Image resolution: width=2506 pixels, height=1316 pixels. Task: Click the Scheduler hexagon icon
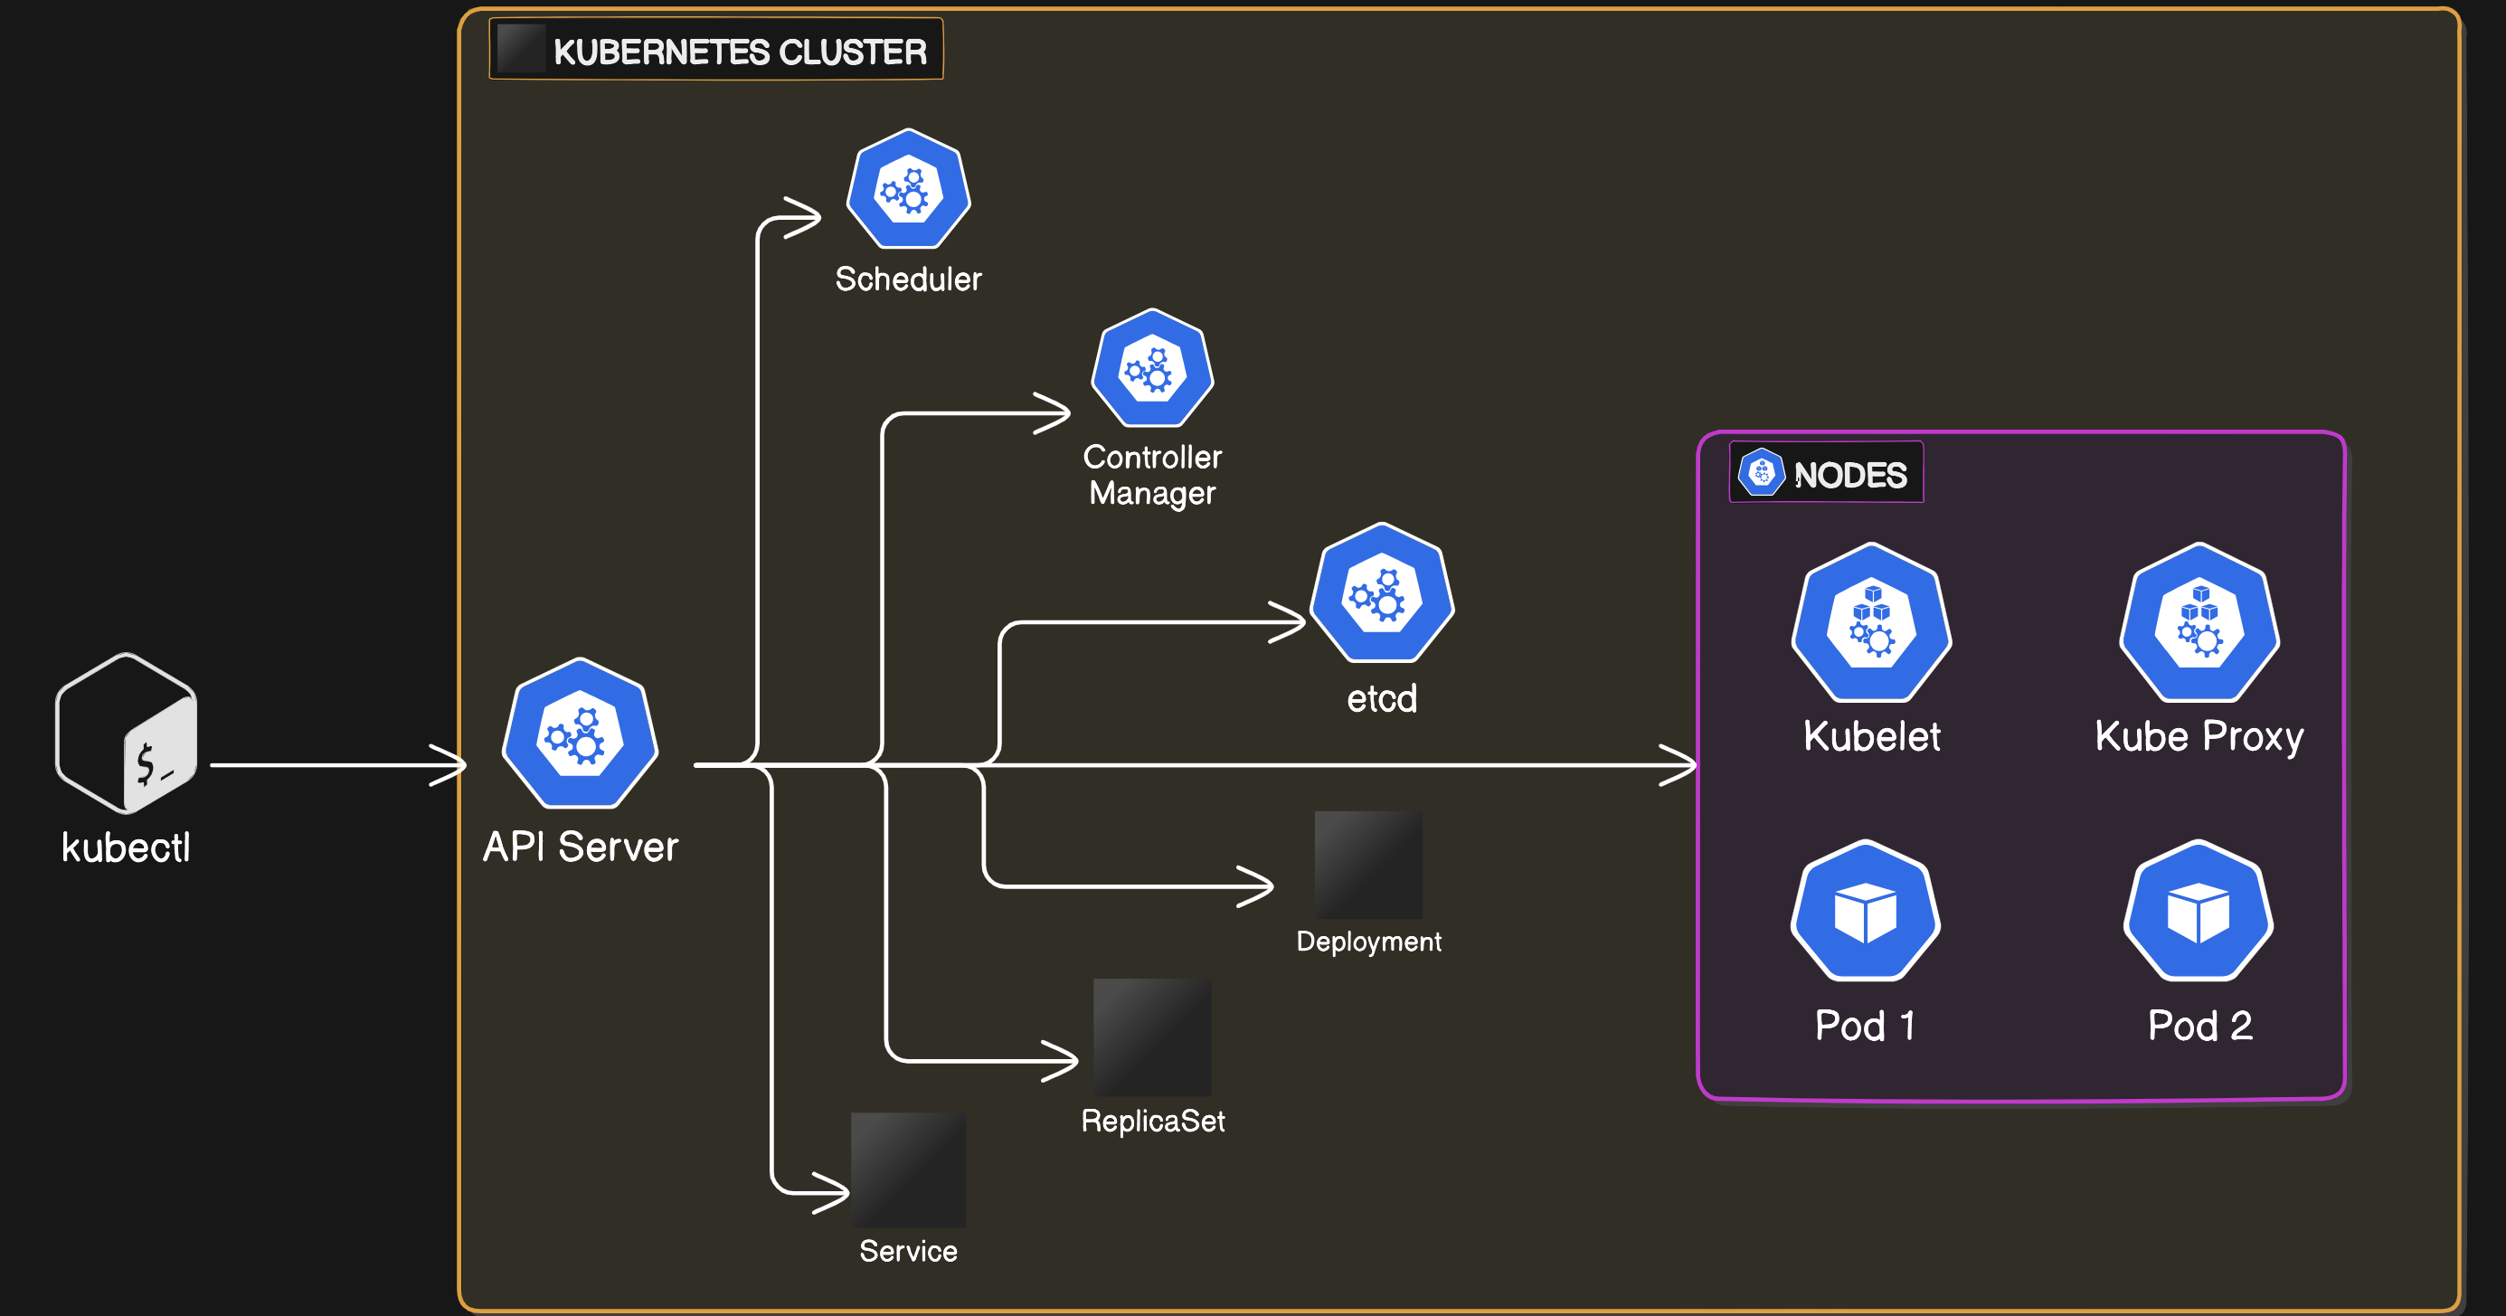point(909,189)
